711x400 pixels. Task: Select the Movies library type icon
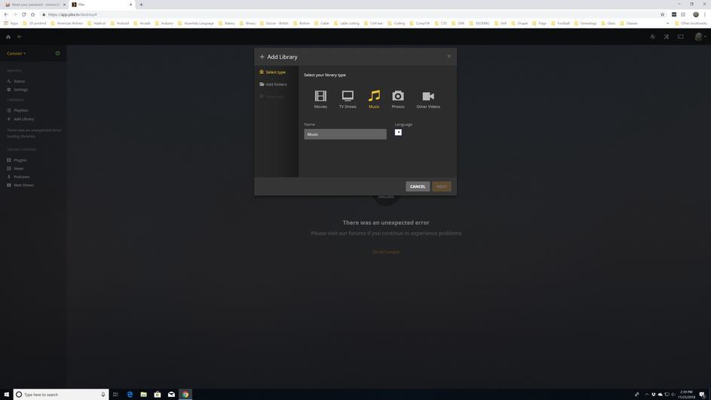(320, 99)
